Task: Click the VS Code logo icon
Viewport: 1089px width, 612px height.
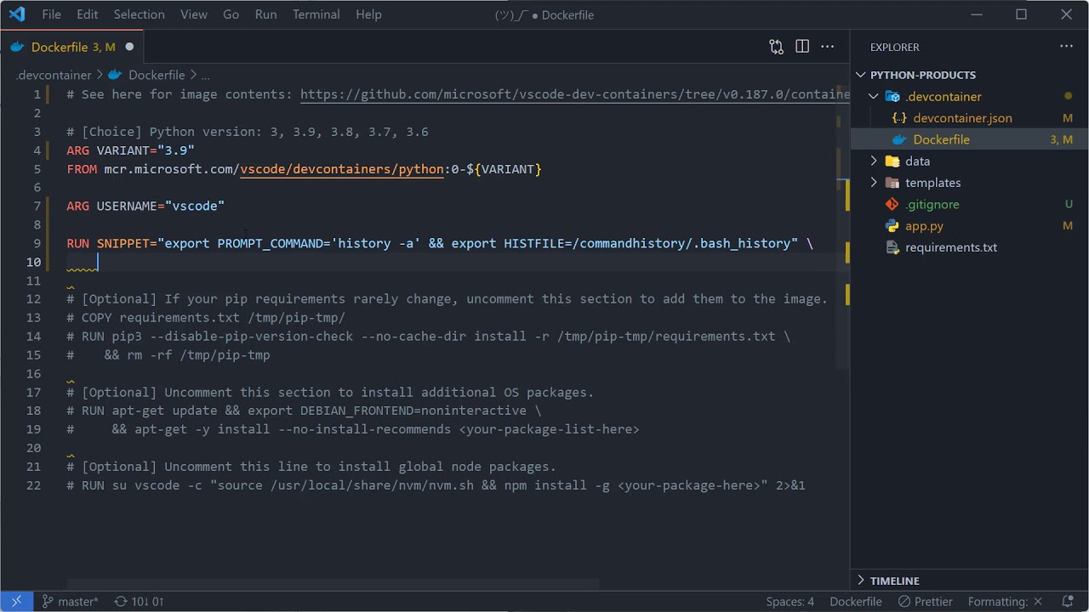Action: pyautogui.click(x=17, y=14)
